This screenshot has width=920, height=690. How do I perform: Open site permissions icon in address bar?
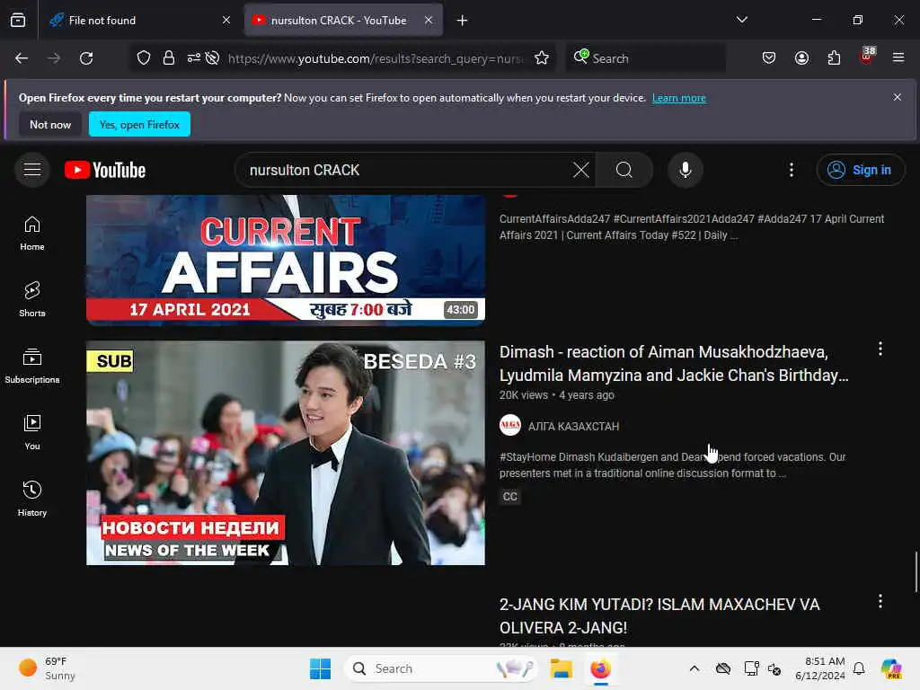(194, 58)
